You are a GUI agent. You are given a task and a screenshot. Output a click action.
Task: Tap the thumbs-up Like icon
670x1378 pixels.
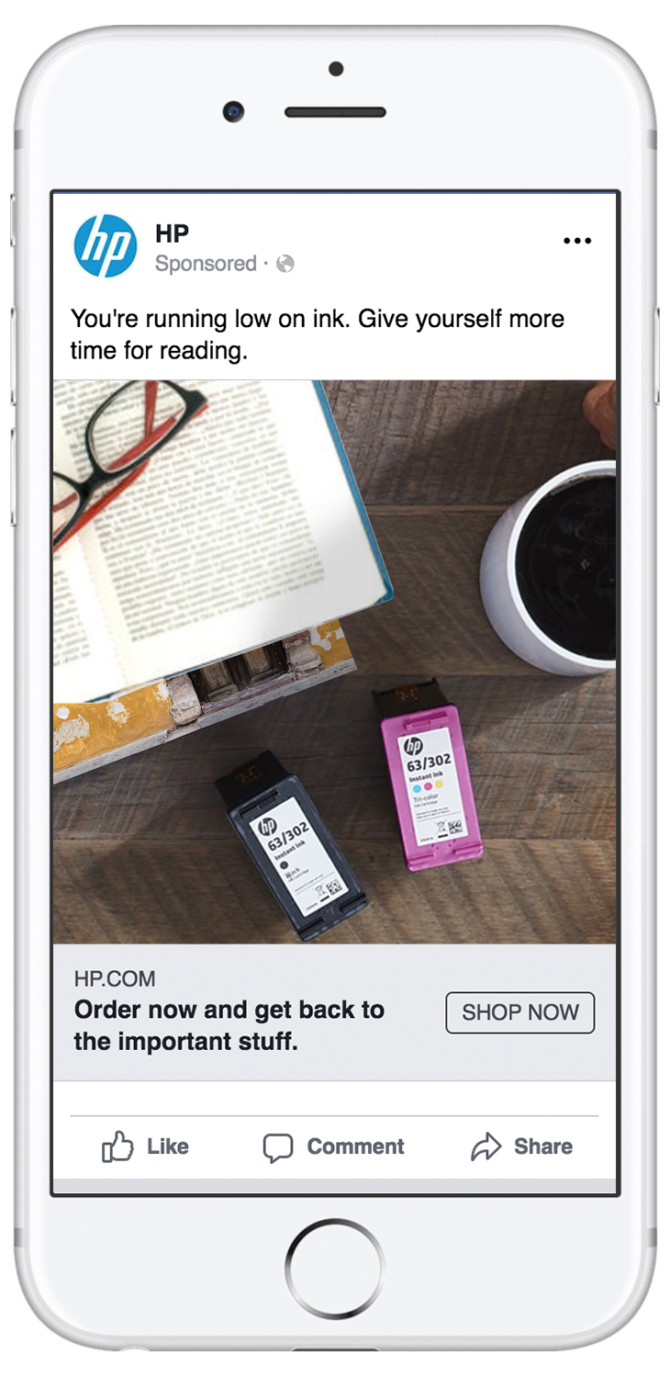pos(117,1146)
